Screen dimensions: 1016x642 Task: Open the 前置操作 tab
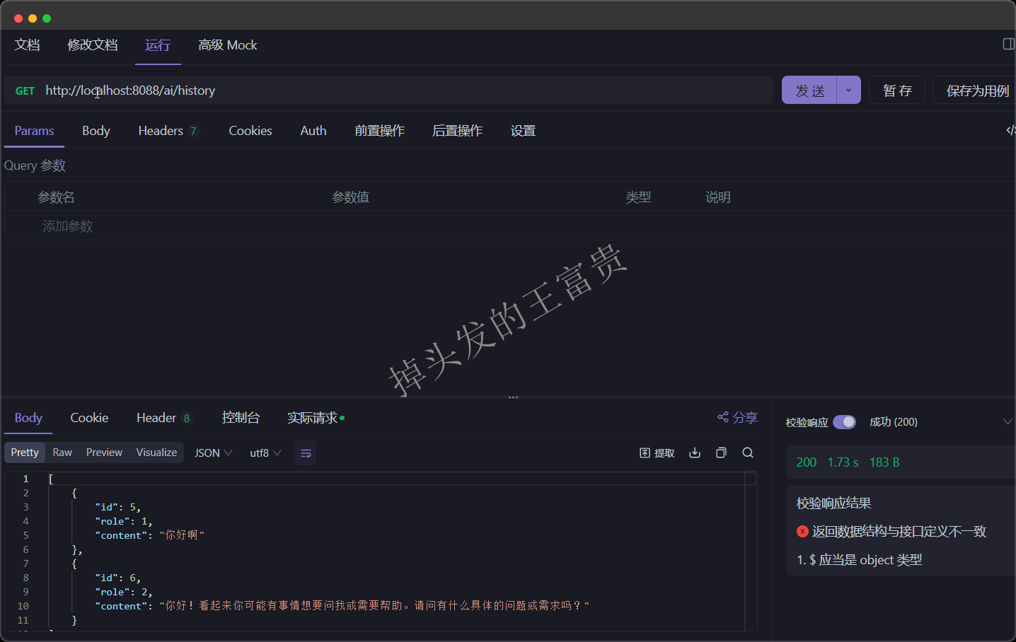380,131
